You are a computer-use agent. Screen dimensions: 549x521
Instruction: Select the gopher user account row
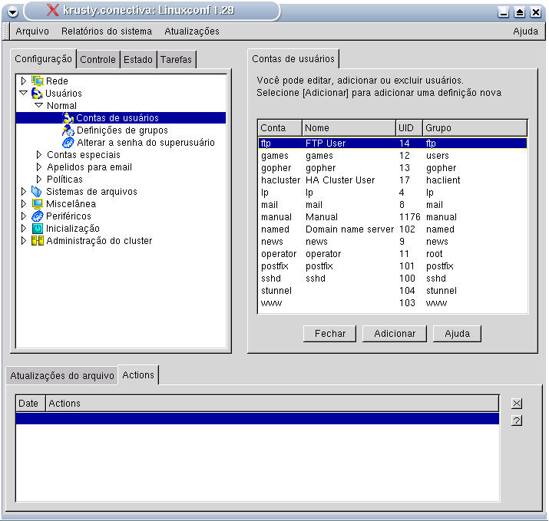(392, 167)
